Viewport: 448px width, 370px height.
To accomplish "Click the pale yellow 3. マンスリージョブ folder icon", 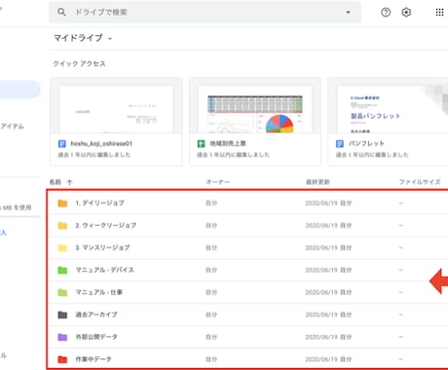I will (x=62, y=248).
